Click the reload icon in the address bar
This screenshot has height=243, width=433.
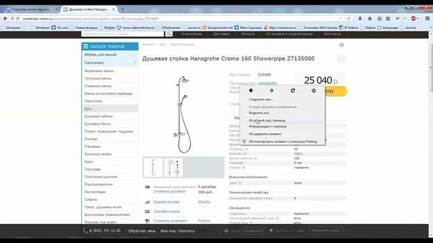[x=348, y=18]
